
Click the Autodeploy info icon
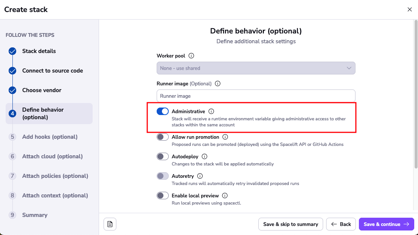(204, 156)
